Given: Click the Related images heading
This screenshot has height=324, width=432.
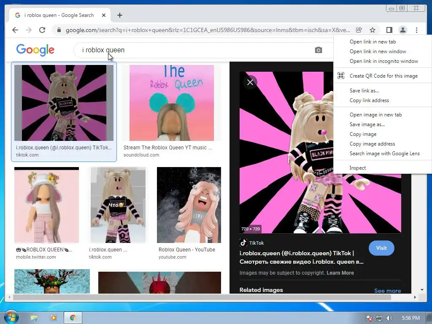Looking at the screenshot, I should [x=261, y=290].
